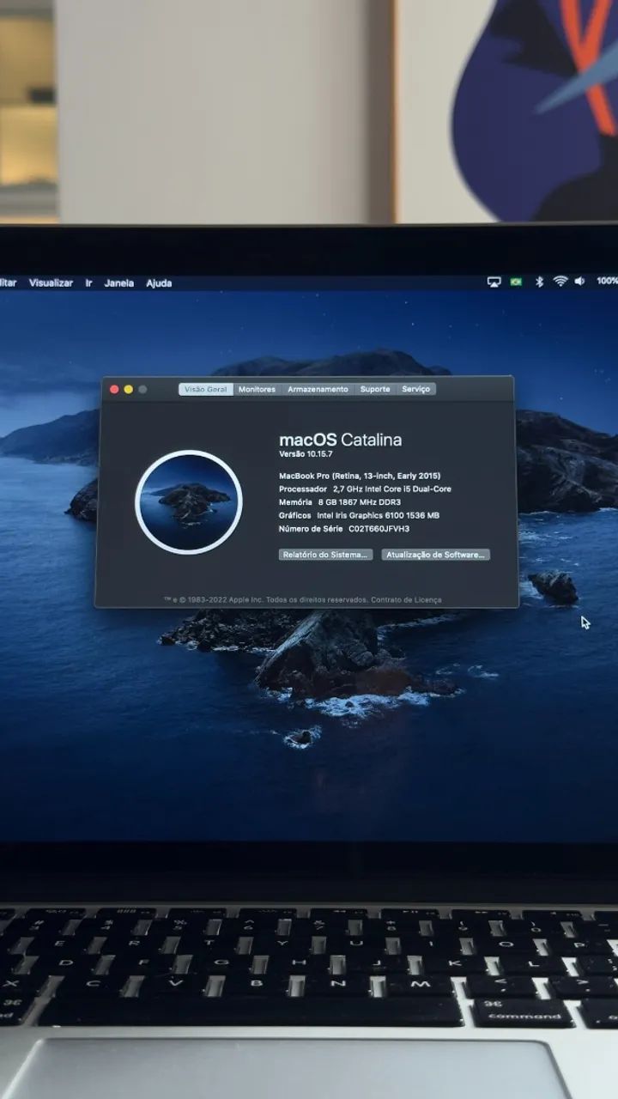618x1099 pixels.
Task: Click the Atualização de Software button
Action: (436, 555)
